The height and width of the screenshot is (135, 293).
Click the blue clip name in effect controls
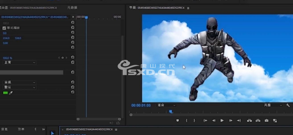(35, 17)
